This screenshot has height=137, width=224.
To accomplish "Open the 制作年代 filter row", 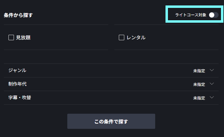I will (111, 84).
